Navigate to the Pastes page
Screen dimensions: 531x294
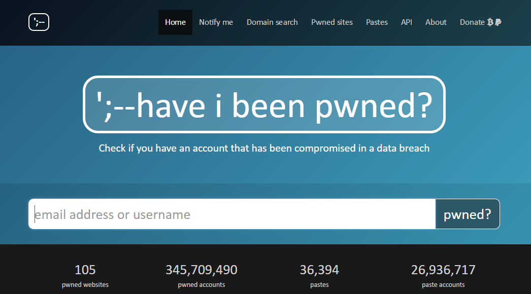(377, 22)
